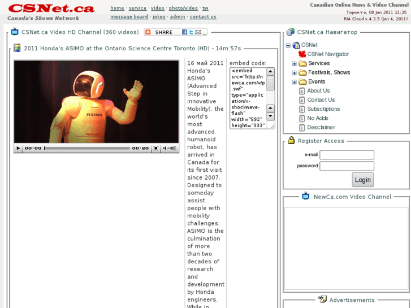Focus the e-mail input field
This screenshot has height=308, width=411.
[347, 155]
